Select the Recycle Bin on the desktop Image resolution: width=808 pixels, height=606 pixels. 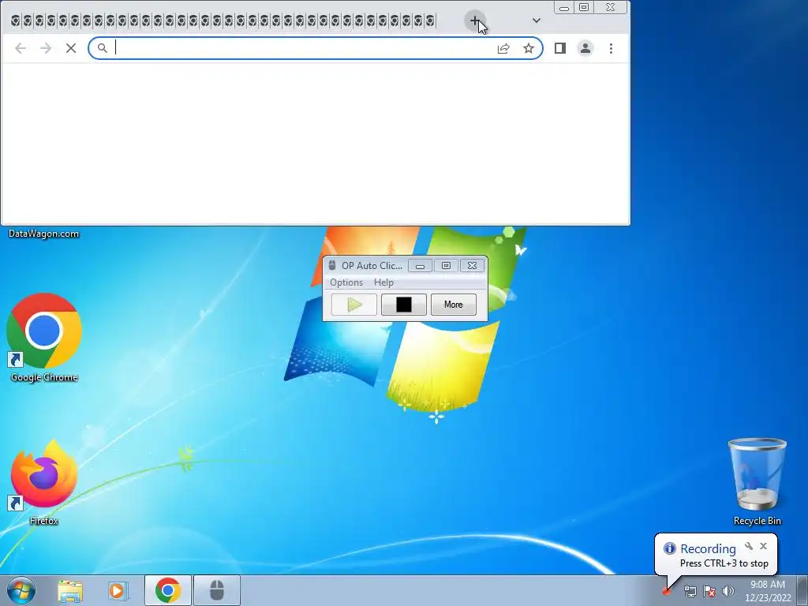757,482
